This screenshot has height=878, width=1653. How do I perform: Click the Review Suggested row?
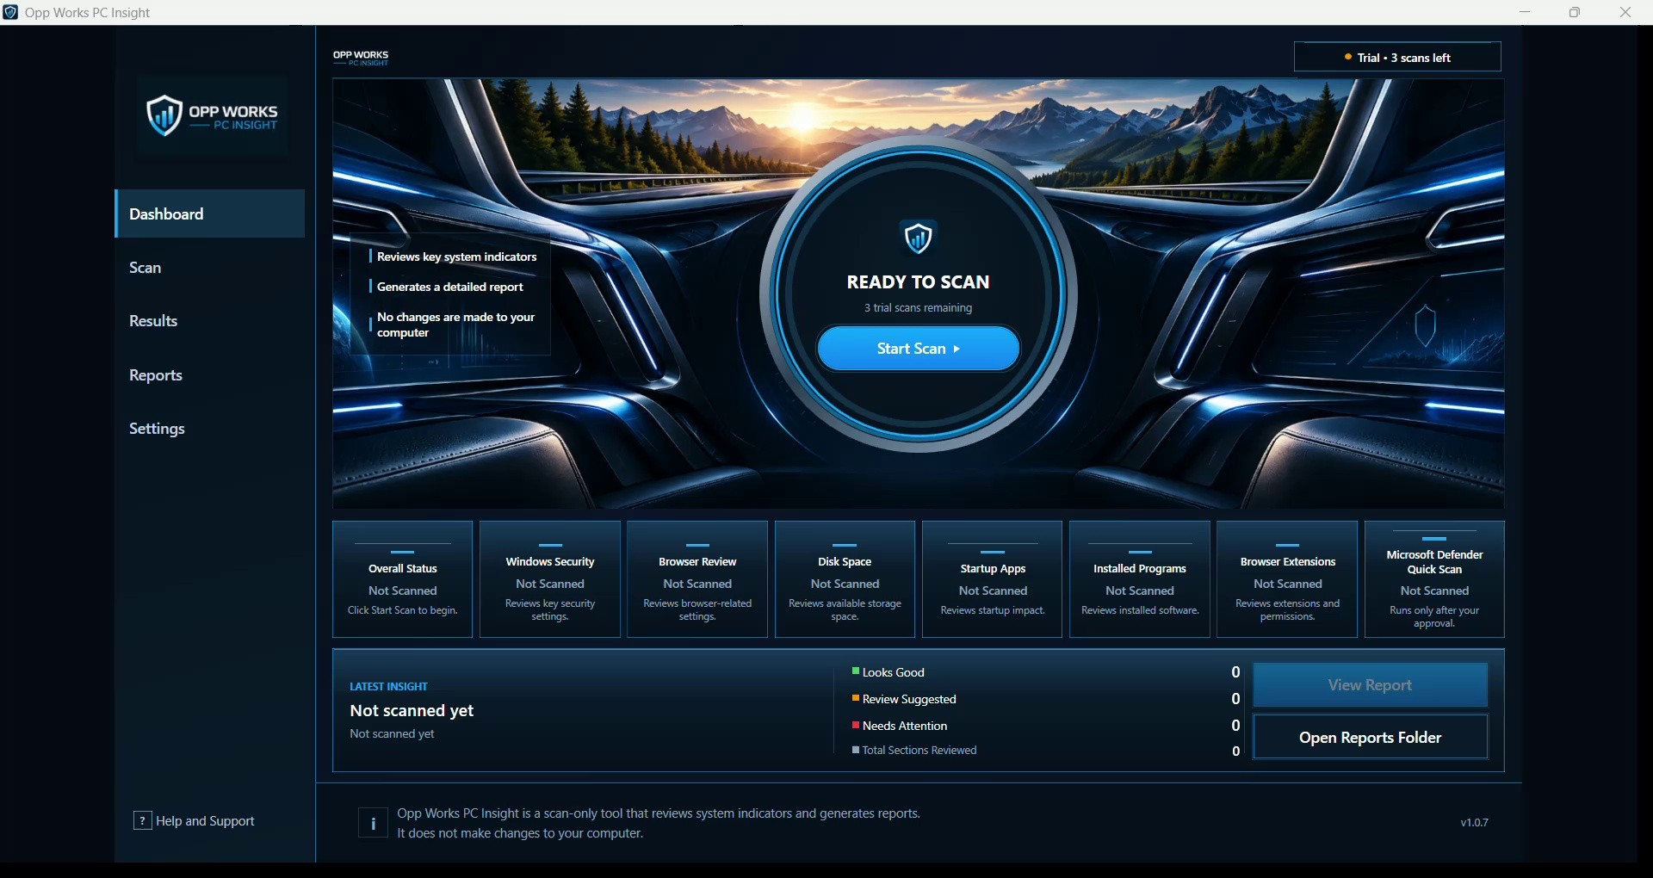tap(1046, 699)
